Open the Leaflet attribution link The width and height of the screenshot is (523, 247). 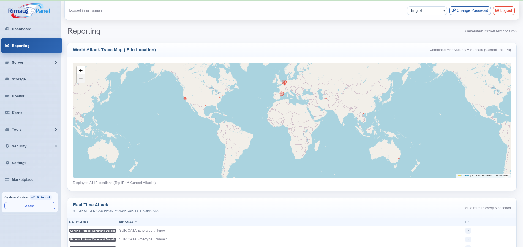[x=465, y=176]
